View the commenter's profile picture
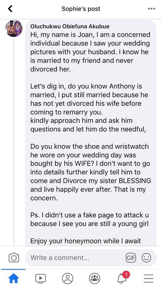 click(14, 28)
